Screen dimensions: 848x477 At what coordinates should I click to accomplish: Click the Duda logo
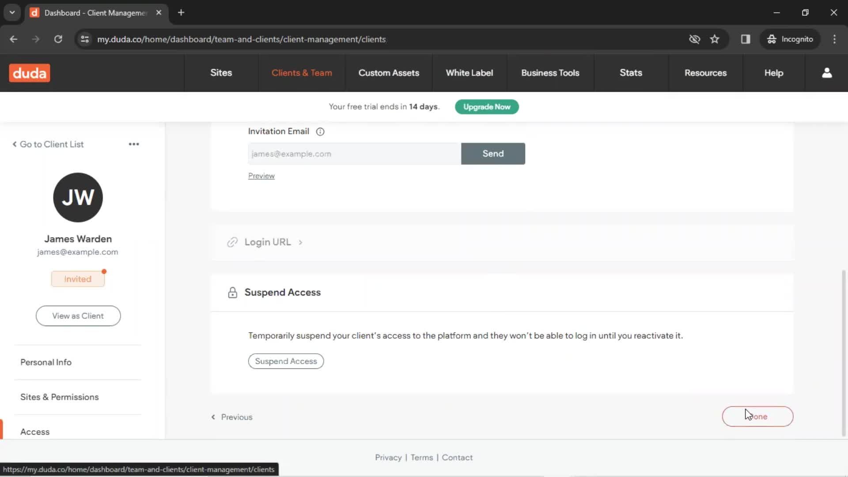[x=30, y=73]
